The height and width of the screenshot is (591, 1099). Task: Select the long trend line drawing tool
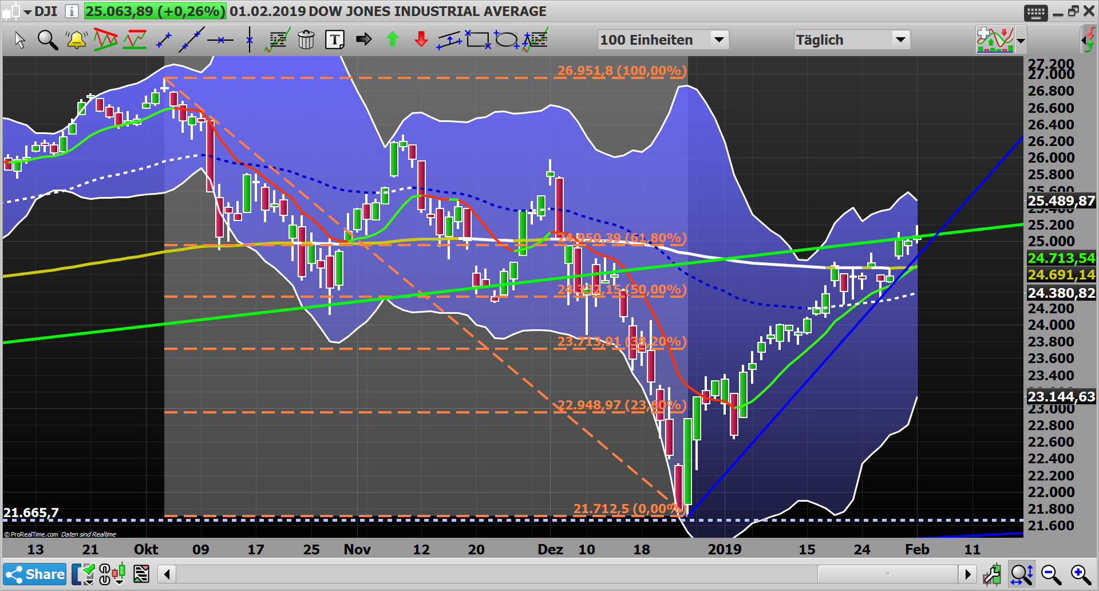pos(191,40)
